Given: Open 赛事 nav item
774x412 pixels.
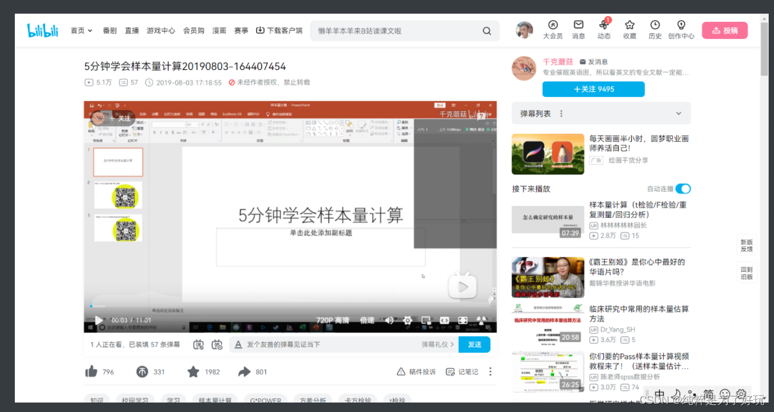Looking at the screenshot, I should [241, 31].
